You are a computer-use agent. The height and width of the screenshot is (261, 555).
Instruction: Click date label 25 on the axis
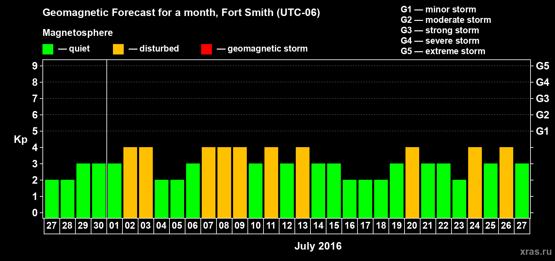pyautogui.click(x=490, y=226)
